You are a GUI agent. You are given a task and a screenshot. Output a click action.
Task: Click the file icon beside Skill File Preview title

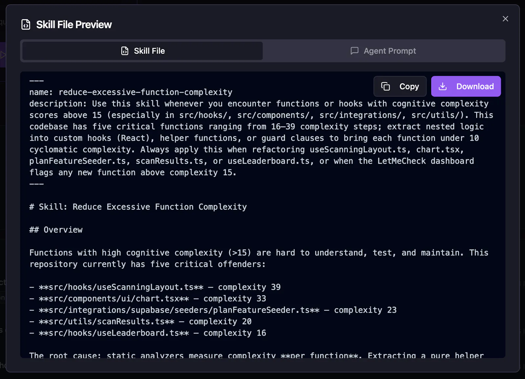tap(26, 25)
